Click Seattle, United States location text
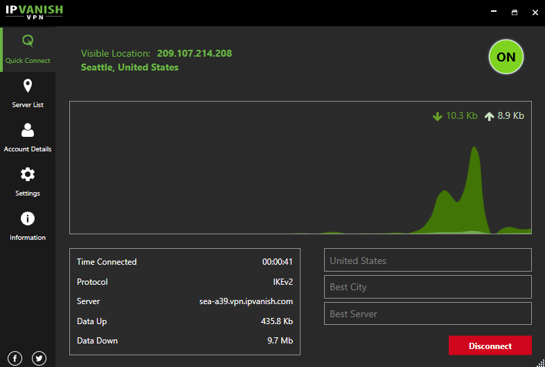Viewport: 545px width, 367px height. click(129, 67)
